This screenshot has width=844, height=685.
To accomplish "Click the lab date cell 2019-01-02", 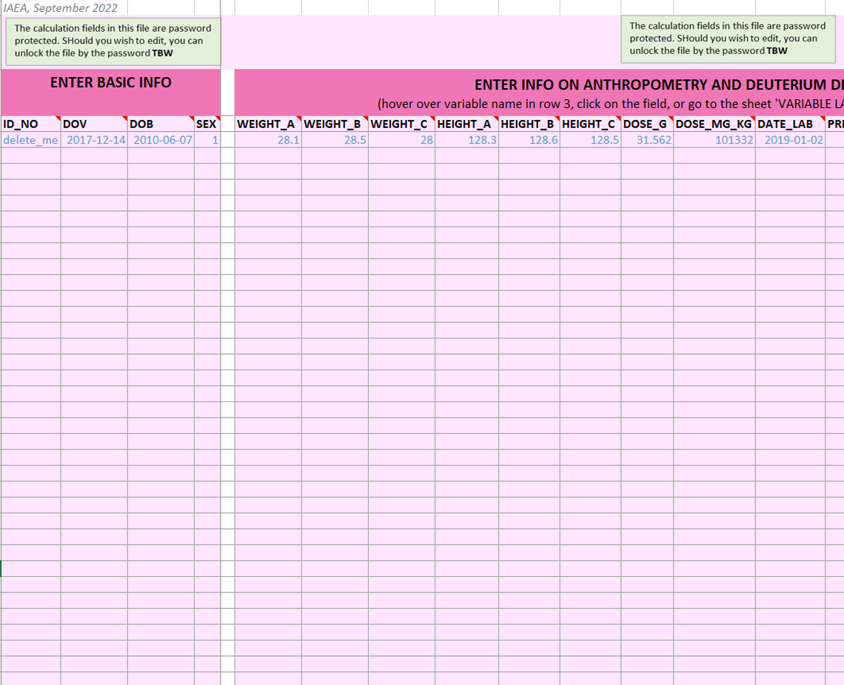I will [x=790, y=140].
